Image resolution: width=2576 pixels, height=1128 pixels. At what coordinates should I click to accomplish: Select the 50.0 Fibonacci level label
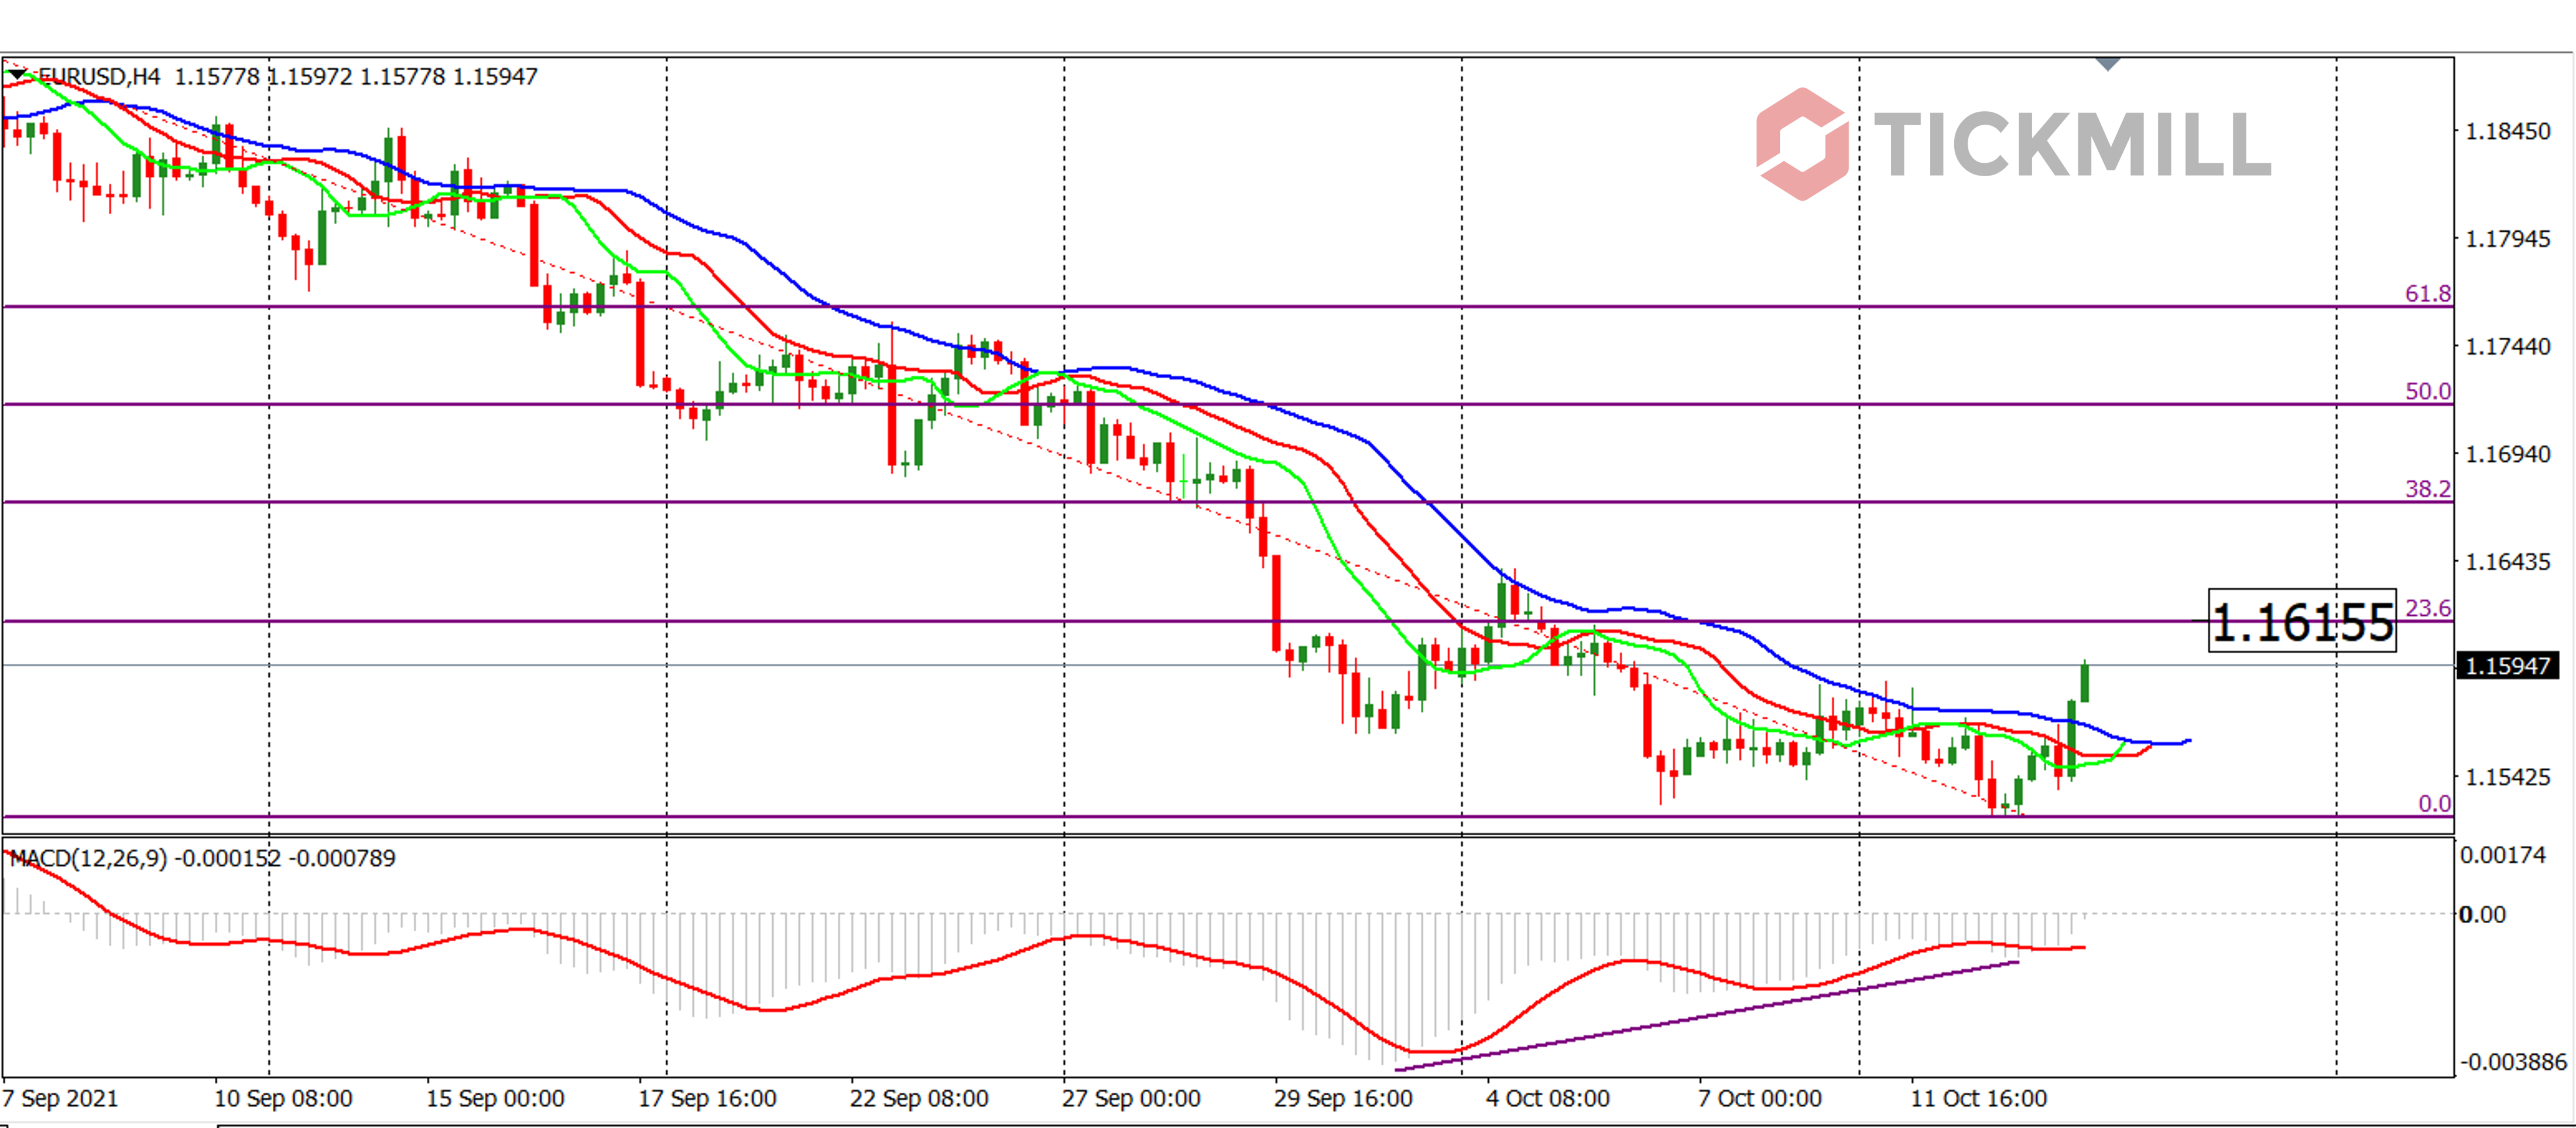[2427, 391]
